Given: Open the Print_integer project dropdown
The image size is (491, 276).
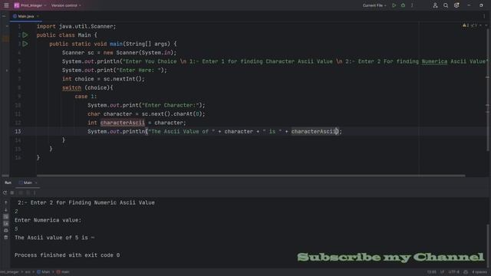Looking at the screenshot, I should point(30,5).
